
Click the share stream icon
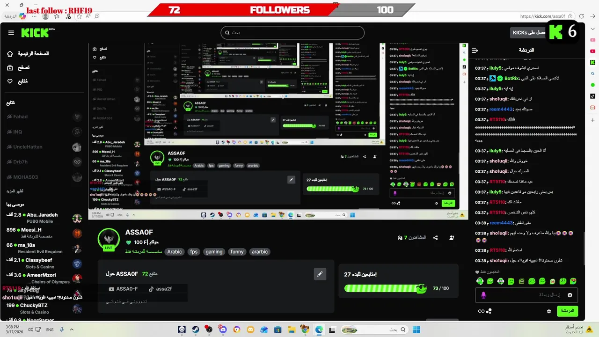[436, 238]
